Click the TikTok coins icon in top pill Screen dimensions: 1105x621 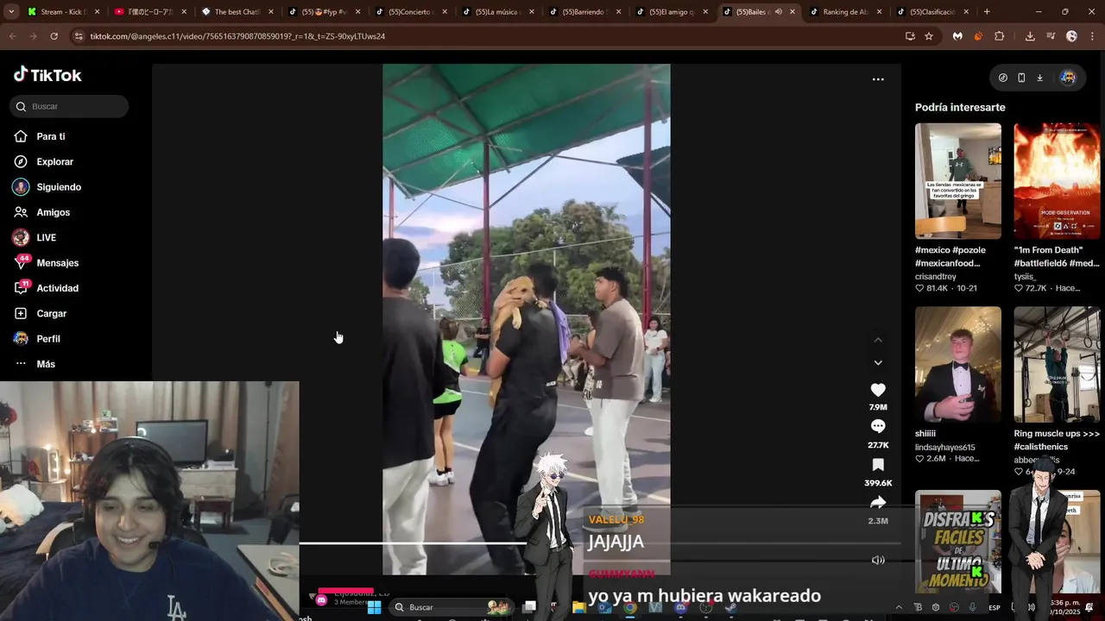1003,78
